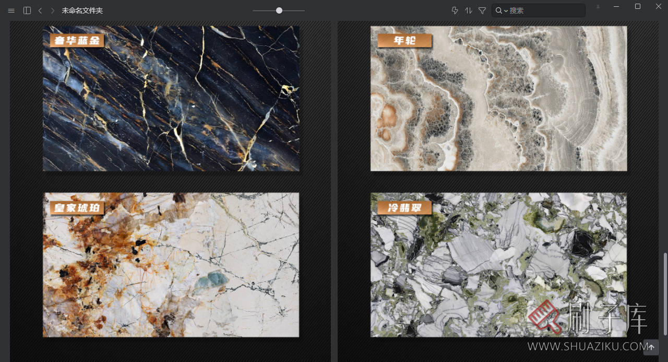Go forward with the right arrow
Viewport: 668px width, 362px height.
click(x=53, y=10)
